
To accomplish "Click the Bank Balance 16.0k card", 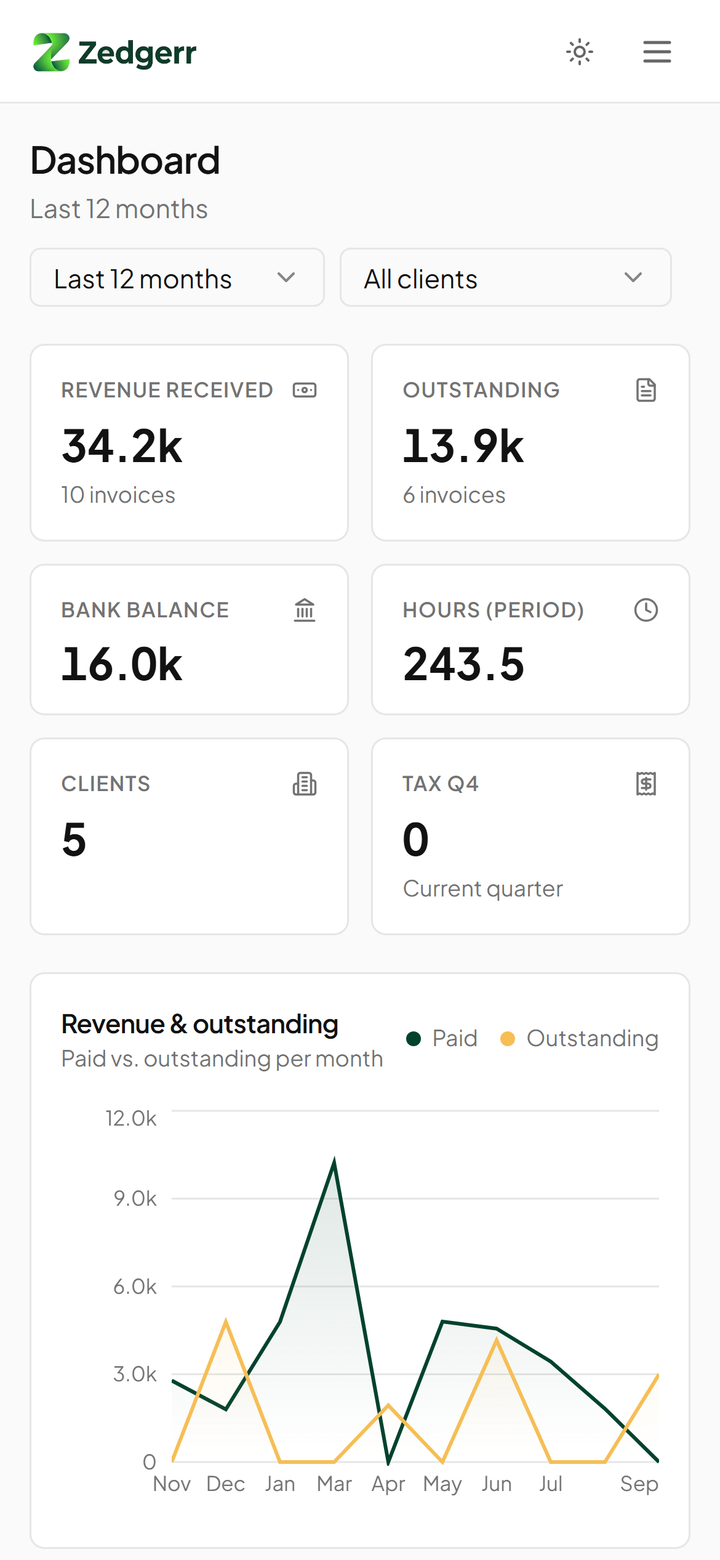I will [190, 640].
